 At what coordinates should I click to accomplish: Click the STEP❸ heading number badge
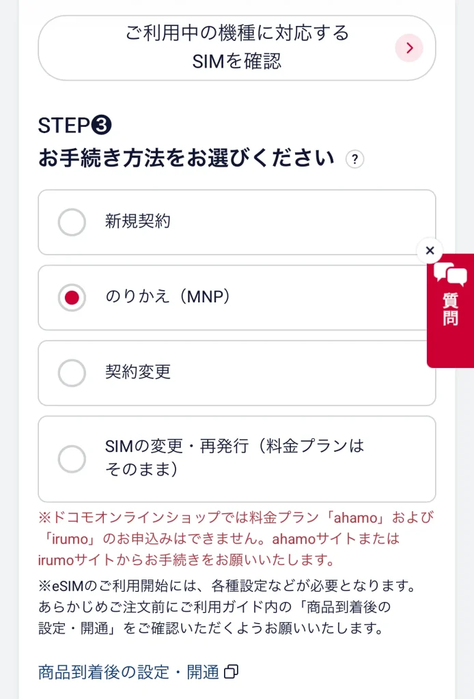(101, 125)
